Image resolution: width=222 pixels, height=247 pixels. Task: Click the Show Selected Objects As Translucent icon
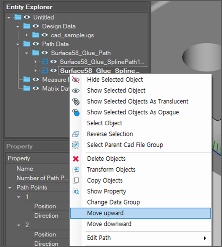tap(76, 102)
